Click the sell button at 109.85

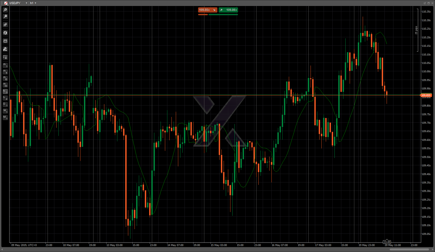[208, 10]
